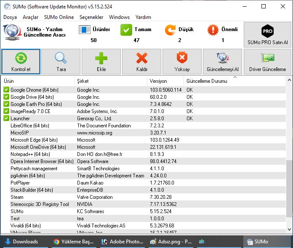Click the Driver Güncelleme card button
The image size is (293, 248).
267,62
